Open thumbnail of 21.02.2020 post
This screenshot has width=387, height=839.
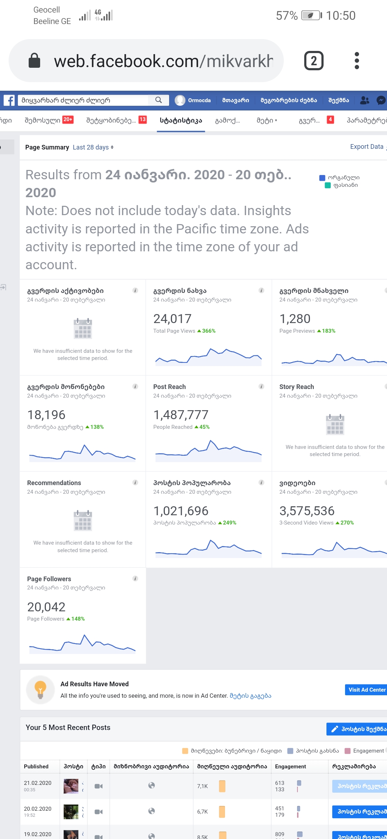click(x=71, y=786)
